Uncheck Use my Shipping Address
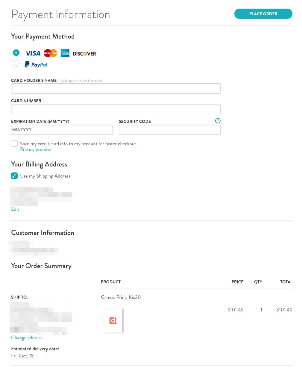The width and height of the screenshot is (302, 370). coord(14,176)
